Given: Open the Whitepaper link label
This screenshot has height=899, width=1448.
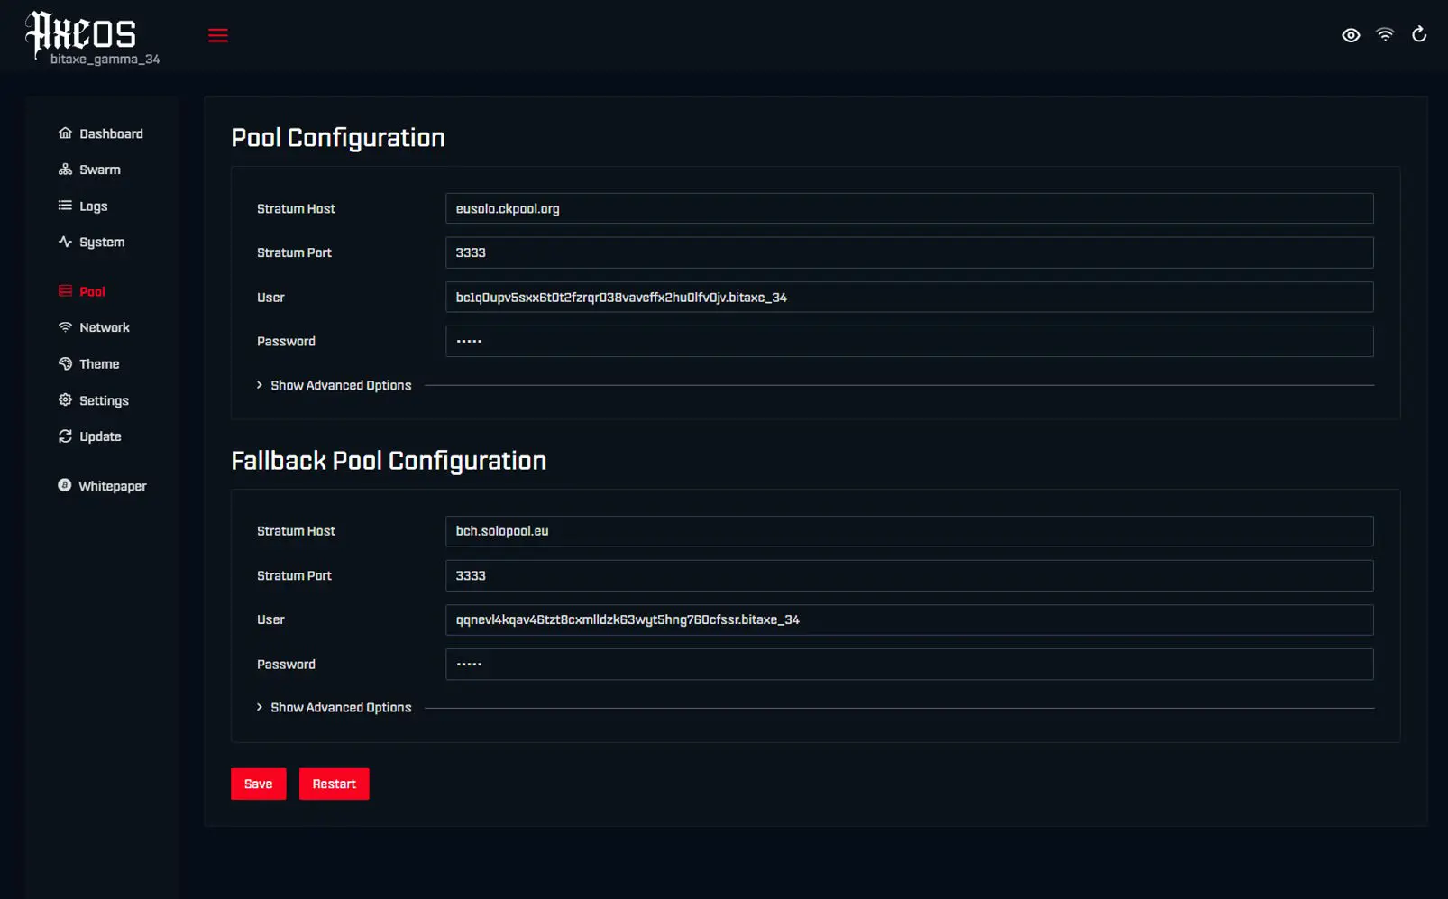Looking at the screenshot, I should pyautogui.click(x=113, y=486).
